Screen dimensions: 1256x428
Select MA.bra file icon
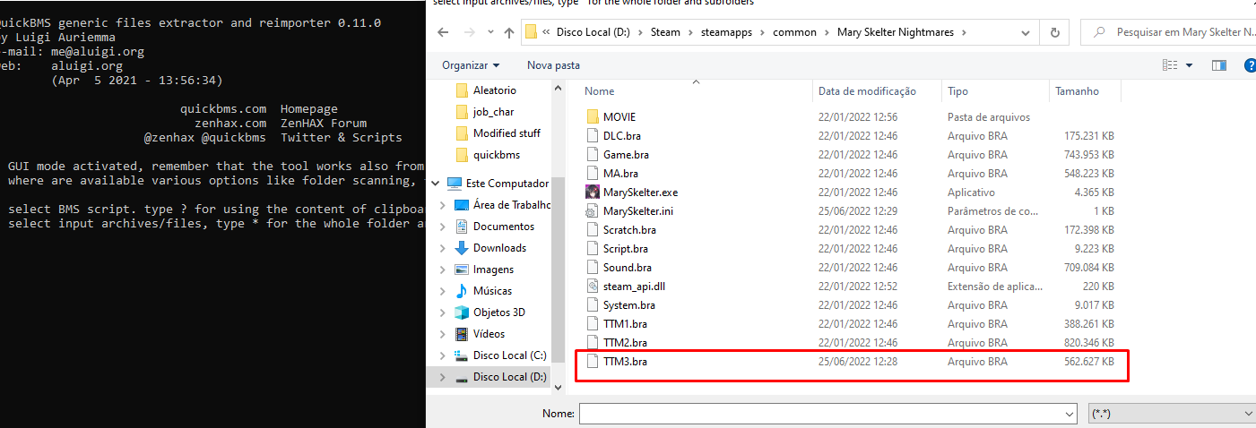592,174
